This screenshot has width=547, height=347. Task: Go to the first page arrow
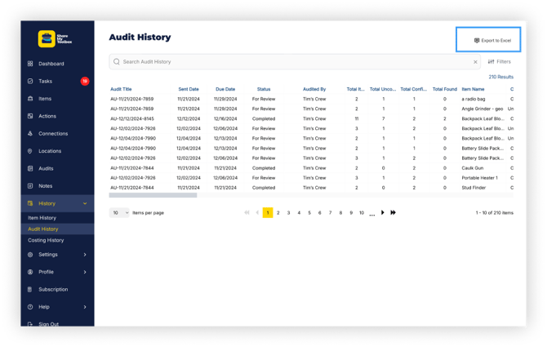247,212
